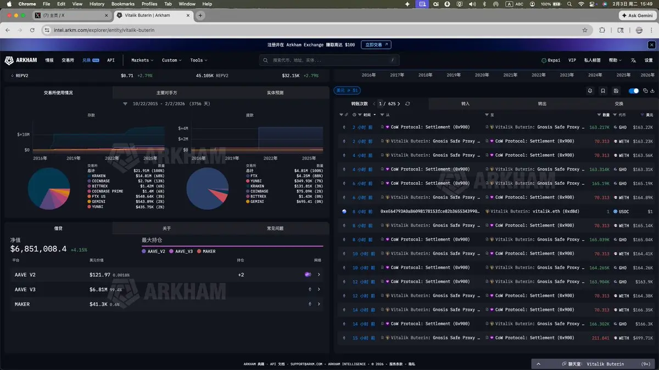This screenshot has height=370, width=659.
Task: Open the Bookmarks menu in macOS menu bar
Action: pyautogui.click(x=122, y=4)
